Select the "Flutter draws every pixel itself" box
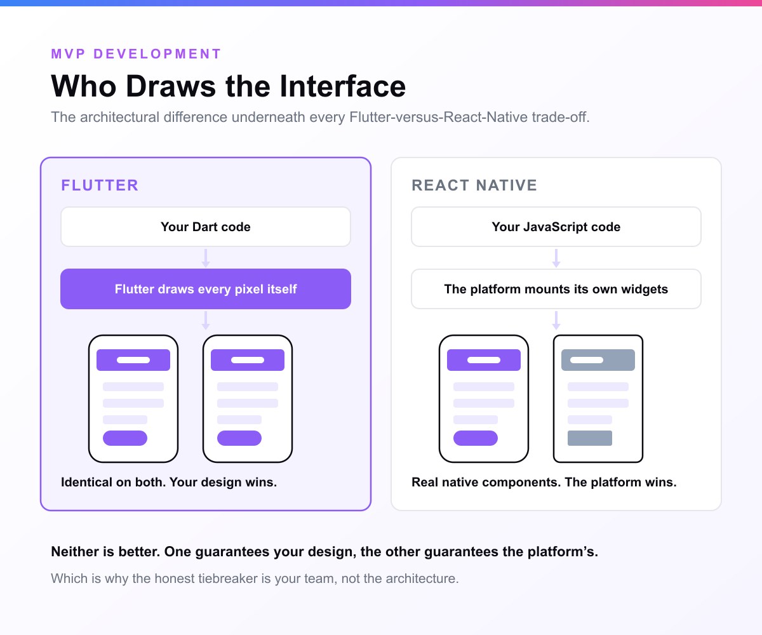 click(206, 289)
